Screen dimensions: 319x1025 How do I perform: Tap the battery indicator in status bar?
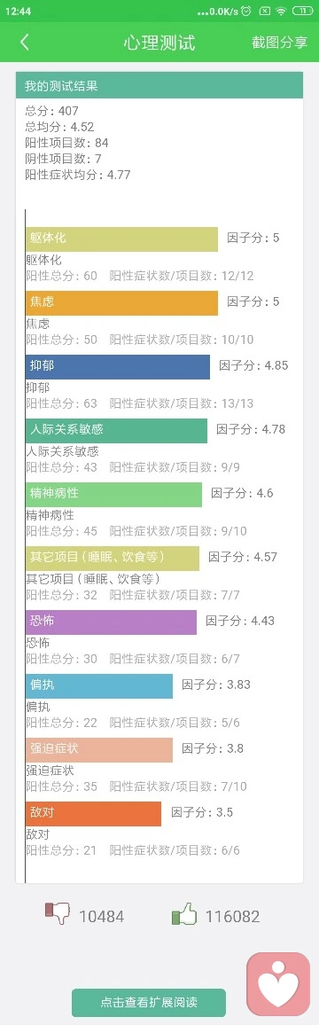pos(303,12)
